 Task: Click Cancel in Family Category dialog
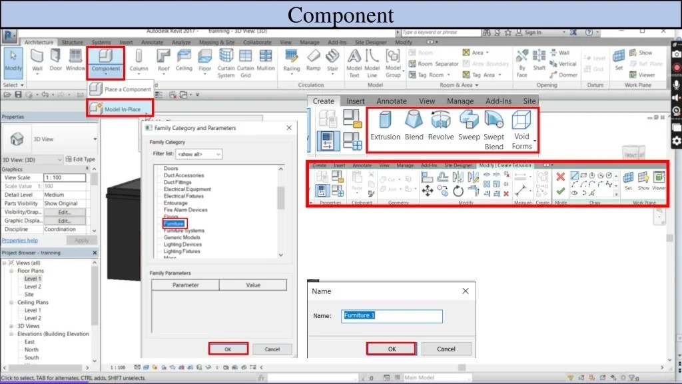272,349
